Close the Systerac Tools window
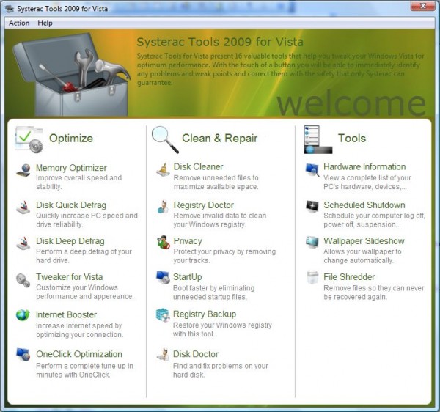The image size is (440, 412). click(x=423, y=6)
